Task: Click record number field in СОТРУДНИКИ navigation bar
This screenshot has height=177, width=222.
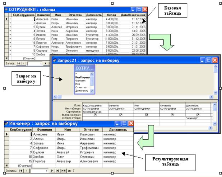Action: (x=35, y=63)
